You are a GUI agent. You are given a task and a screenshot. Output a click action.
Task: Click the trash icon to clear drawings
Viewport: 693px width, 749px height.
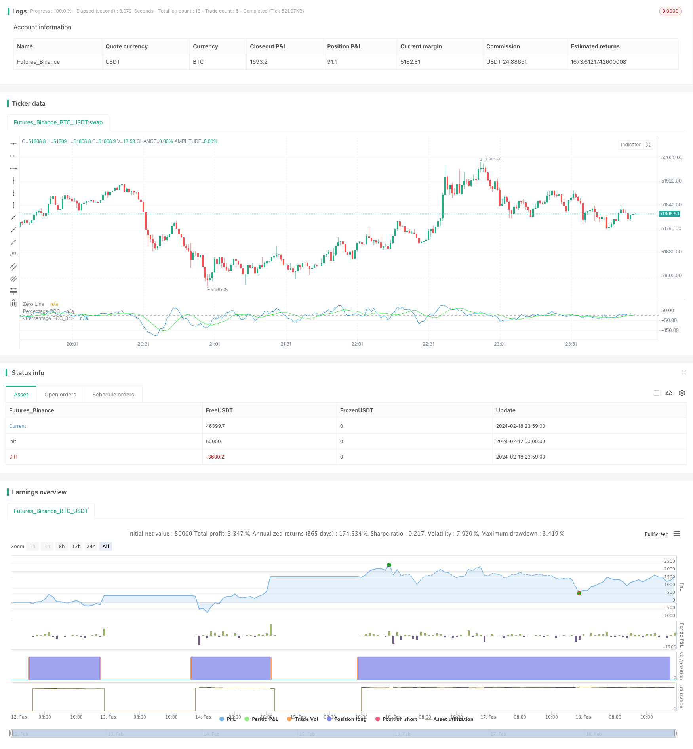[x=13, y=303]
